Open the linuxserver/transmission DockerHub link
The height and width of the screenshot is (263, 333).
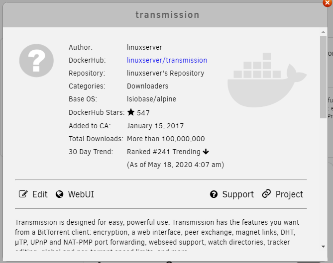coord(167,60)
